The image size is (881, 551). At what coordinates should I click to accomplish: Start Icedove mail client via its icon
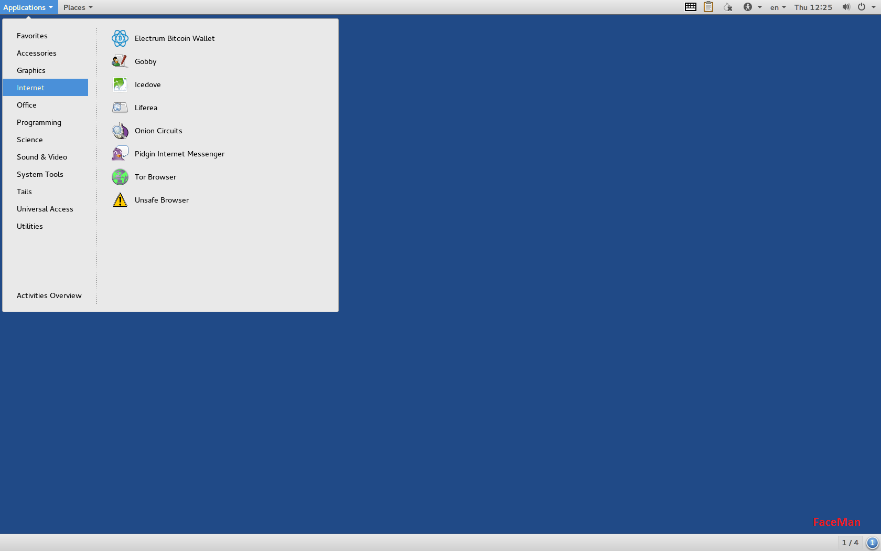pos(120,84)
